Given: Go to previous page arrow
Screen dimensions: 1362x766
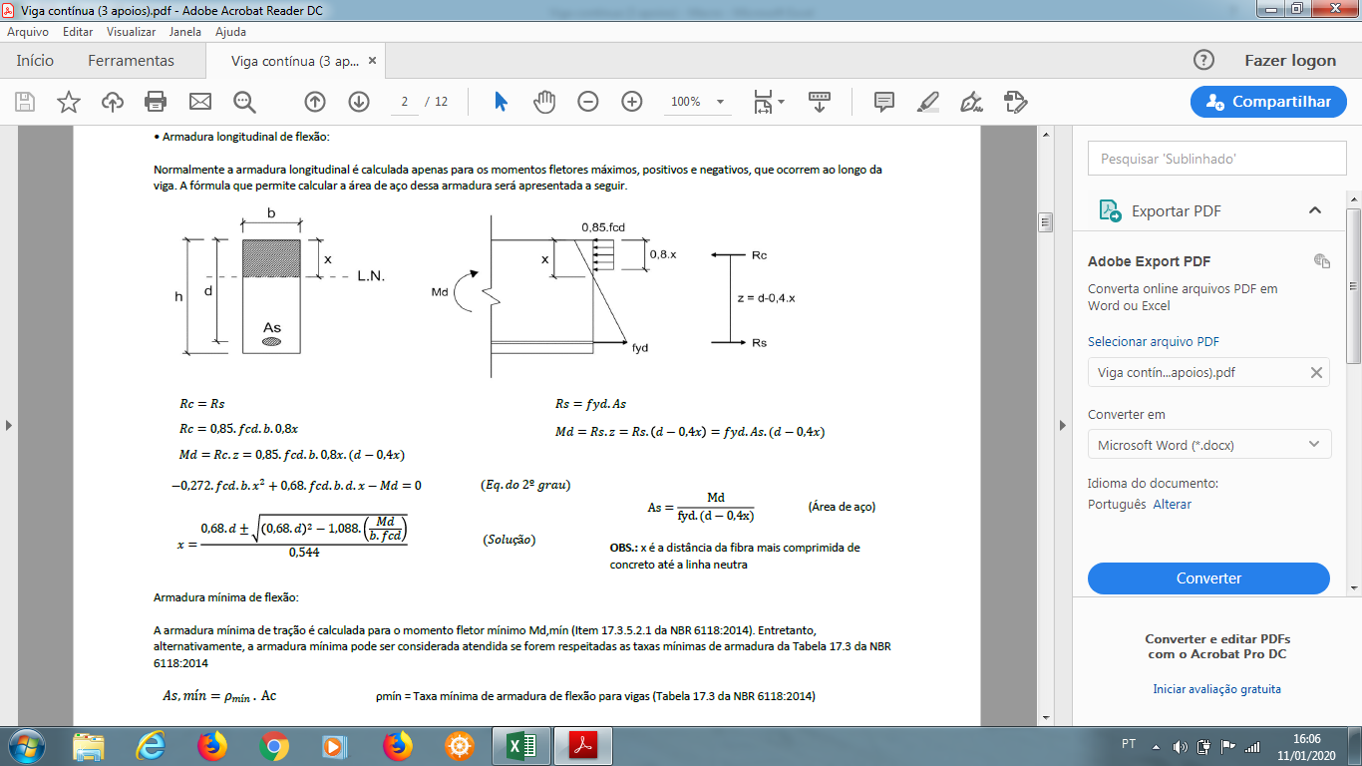Looking at the screenshot, I should pyautogui.click(x=315, y=102).
